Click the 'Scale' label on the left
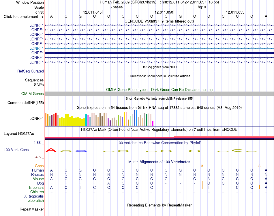Viewport: 274px width, 216px height. (39, 7)
